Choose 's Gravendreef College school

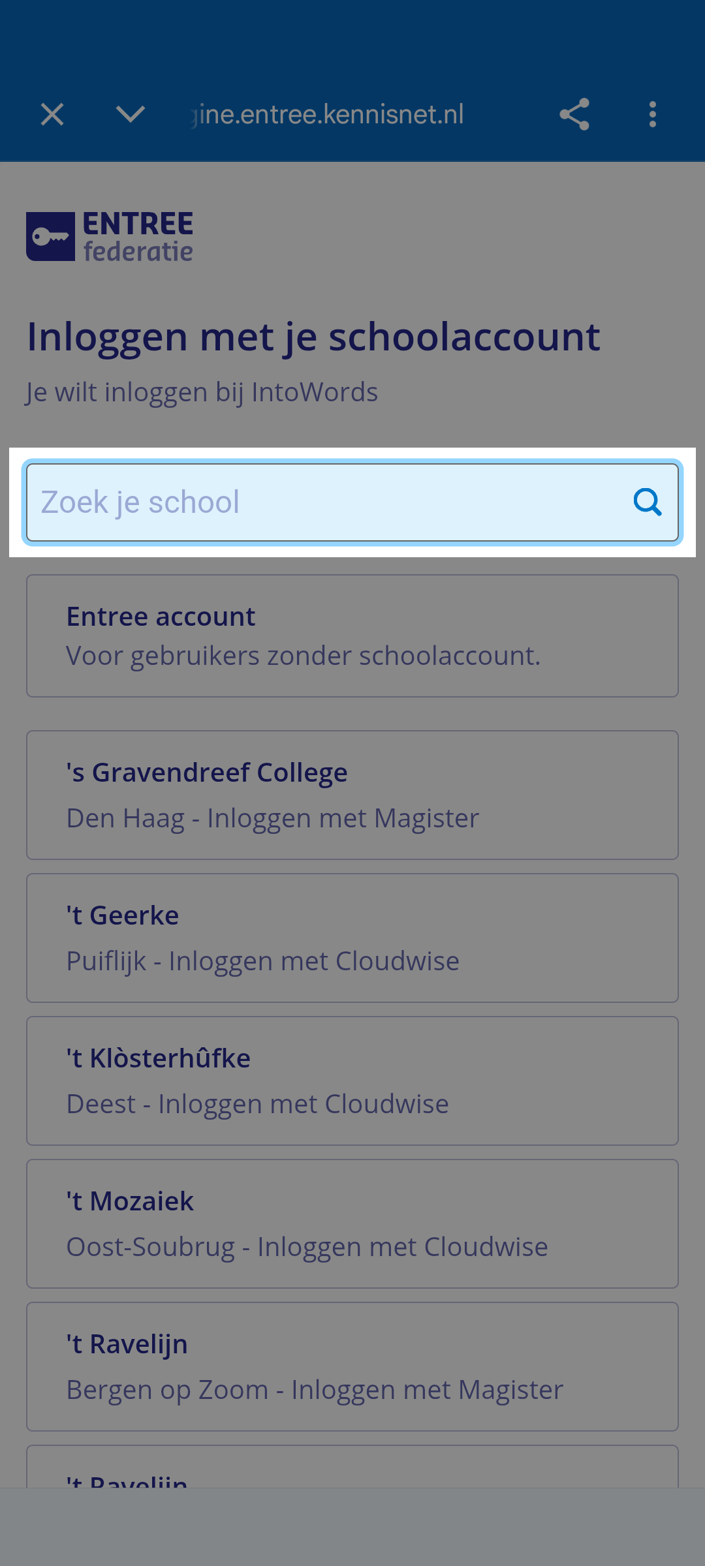coord(352,795)
